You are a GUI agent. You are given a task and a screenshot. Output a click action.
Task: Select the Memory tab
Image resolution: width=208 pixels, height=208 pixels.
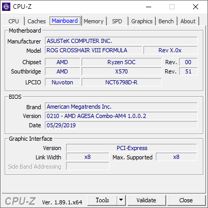point(93,21)
